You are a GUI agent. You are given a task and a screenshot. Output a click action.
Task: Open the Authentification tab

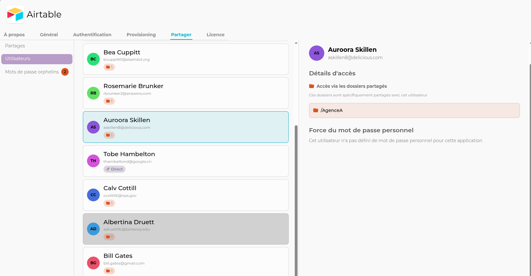[x=92, y=35]
